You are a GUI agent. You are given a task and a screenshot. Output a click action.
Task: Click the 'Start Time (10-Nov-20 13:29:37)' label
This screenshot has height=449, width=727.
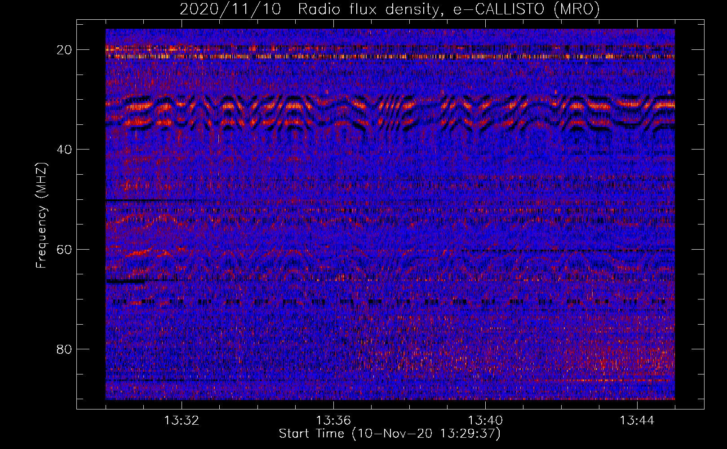coord(390,434)
